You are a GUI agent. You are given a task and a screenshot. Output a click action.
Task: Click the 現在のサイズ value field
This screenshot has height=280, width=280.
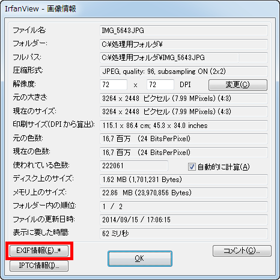[184, 112]
